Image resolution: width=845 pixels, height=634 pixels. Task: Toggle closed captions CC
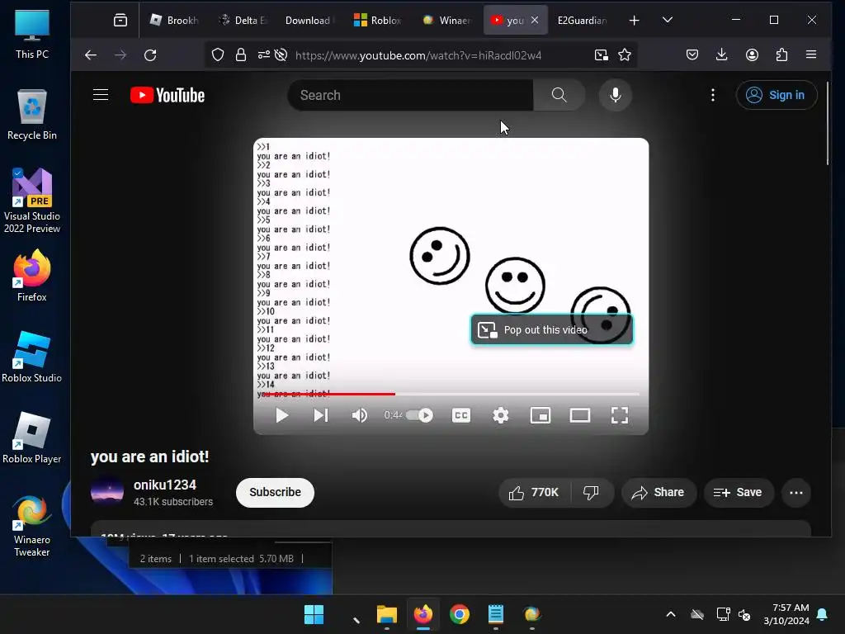[460, 415]
